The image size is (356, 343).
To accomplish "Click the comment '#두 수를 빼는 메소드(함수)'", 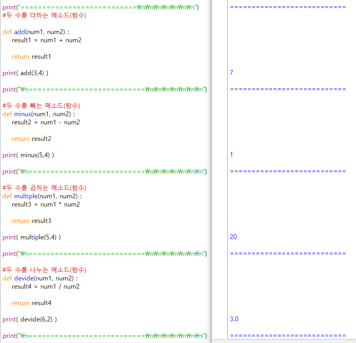I will [41, 106].
